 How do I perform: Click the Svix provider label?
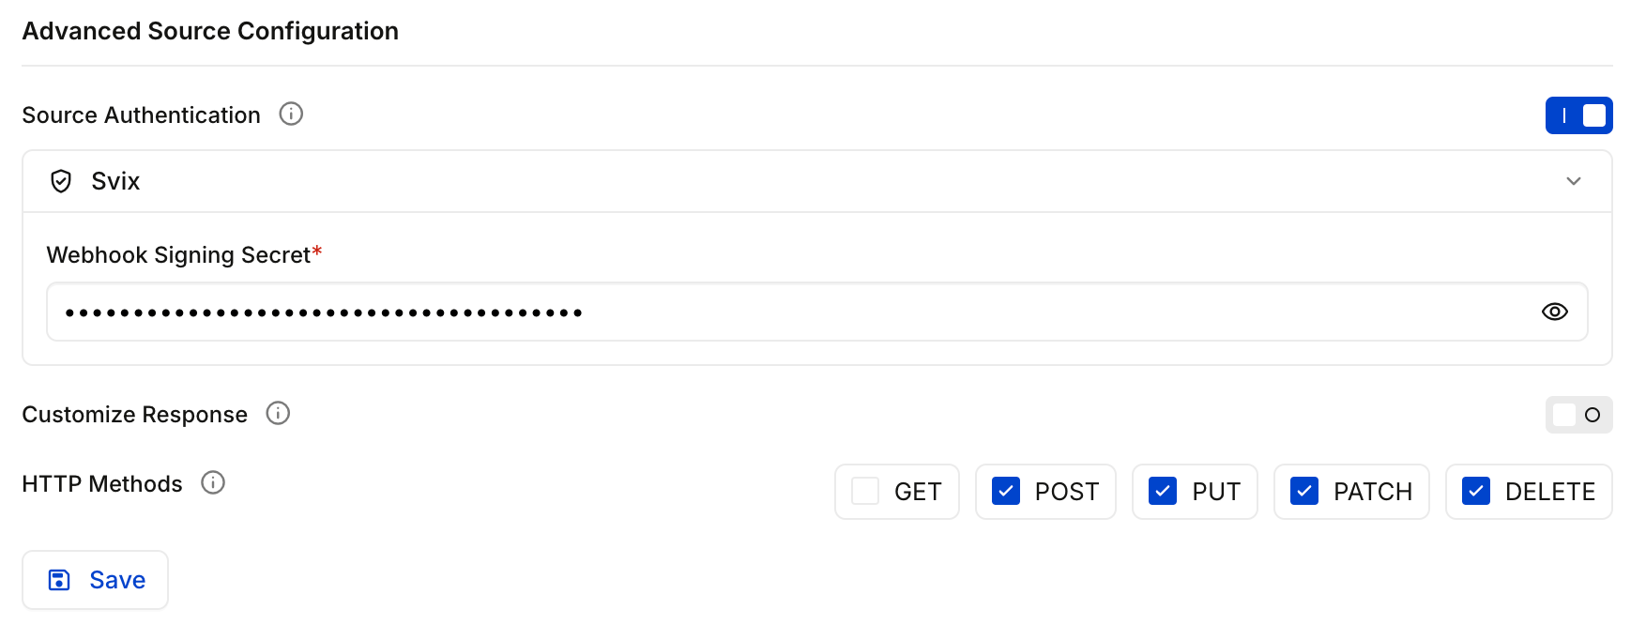115,180
